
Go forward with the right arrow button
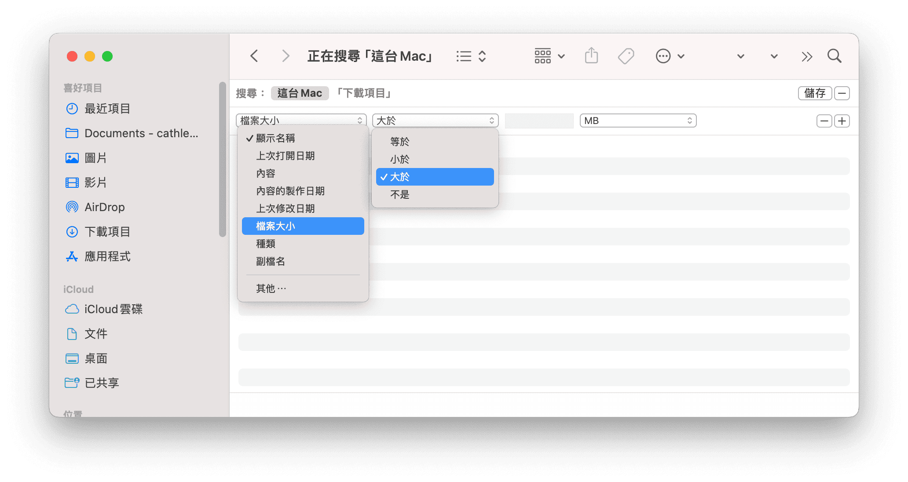[286, 56]
